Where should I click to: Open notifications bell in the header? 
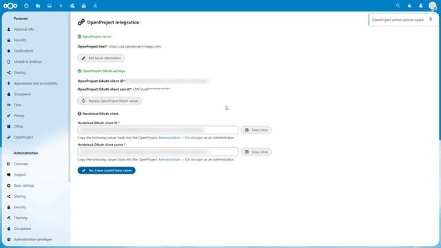click(x=409, y=6)
